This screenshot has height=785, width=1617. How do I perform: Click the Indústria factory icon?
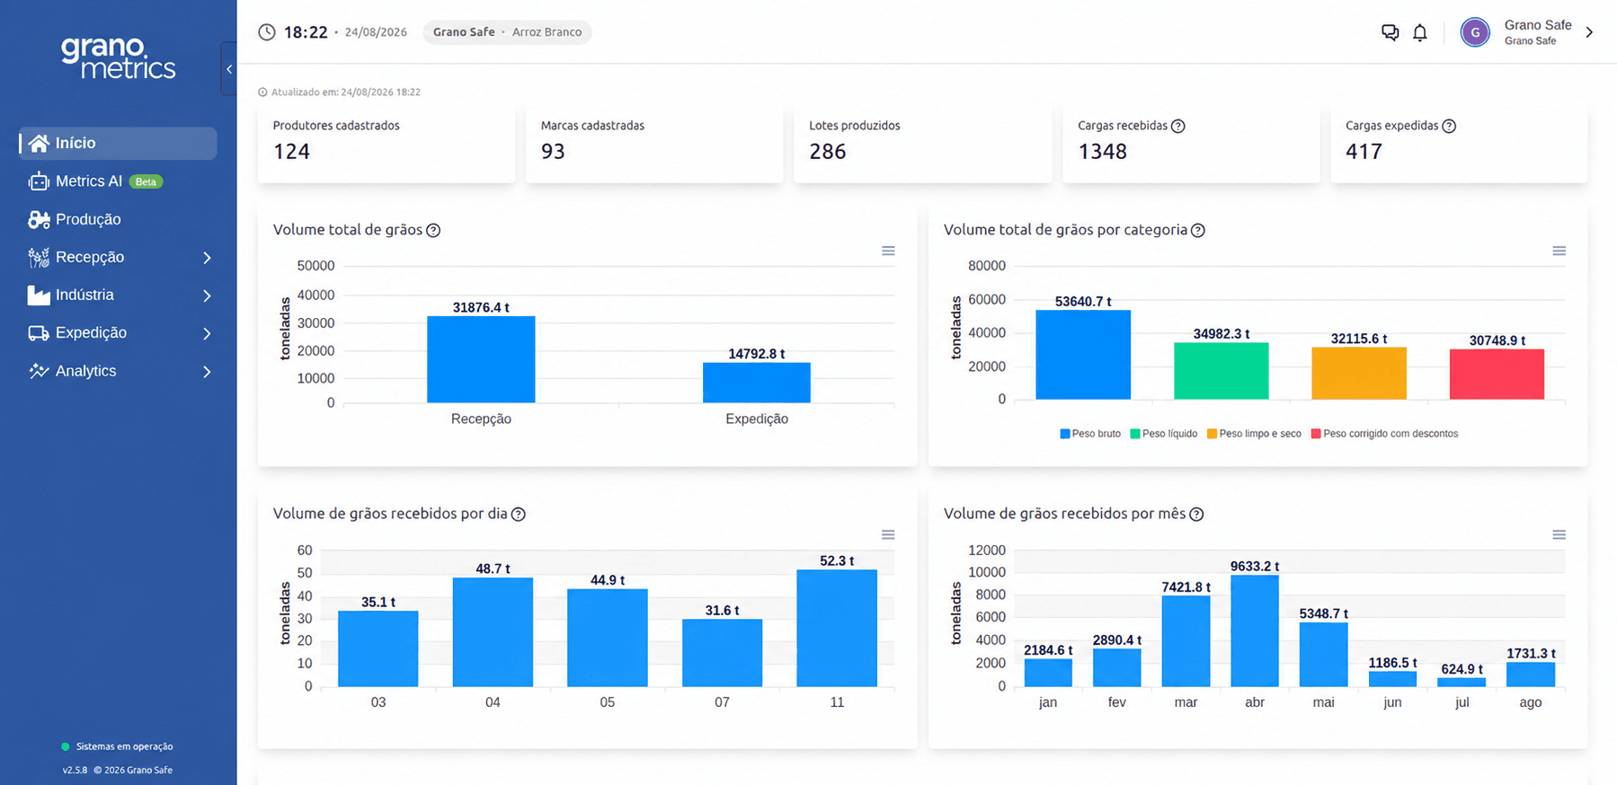38,295
